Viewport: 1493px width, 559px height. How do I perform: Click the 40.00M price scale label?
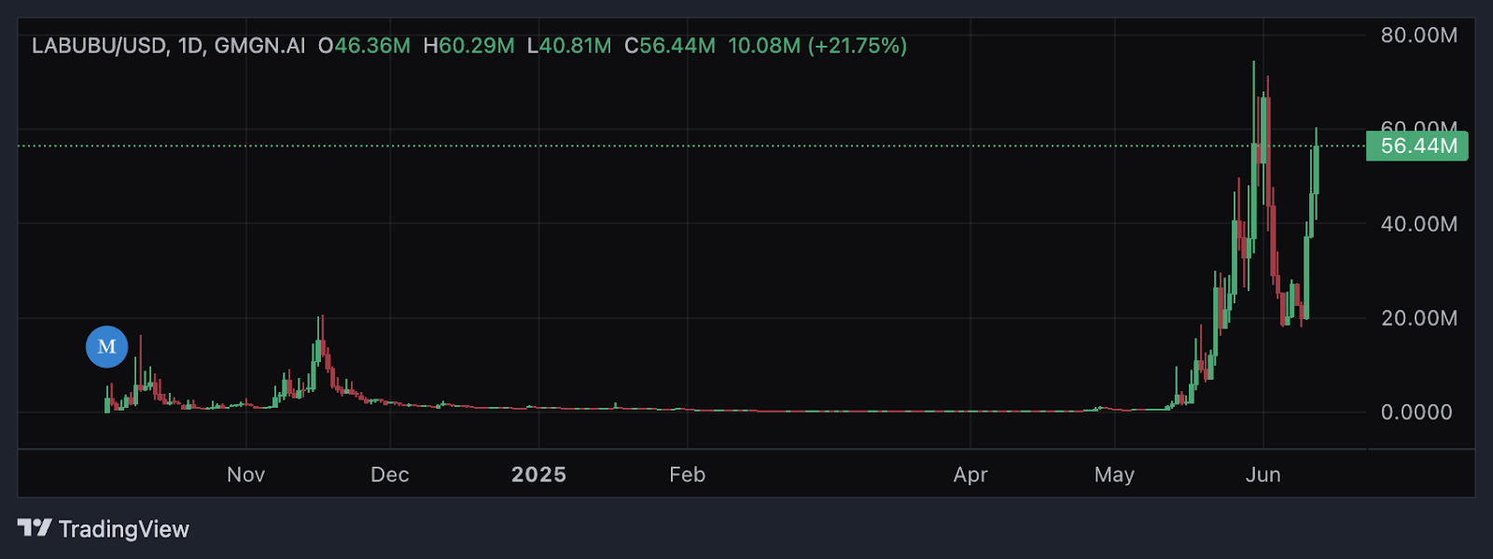(x=1419, y=224)
